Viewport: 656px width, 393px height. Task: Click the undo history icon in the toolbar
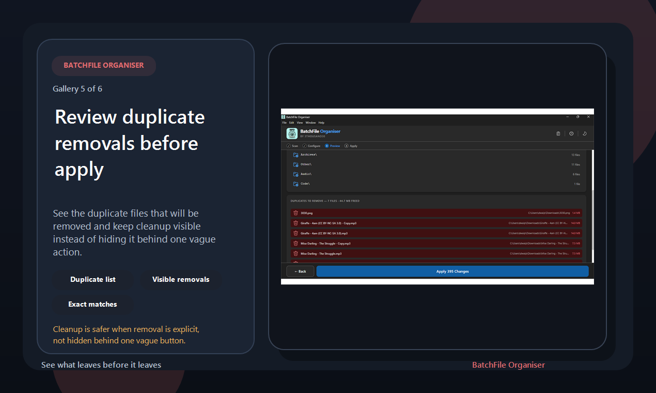[x=584, y=133]
